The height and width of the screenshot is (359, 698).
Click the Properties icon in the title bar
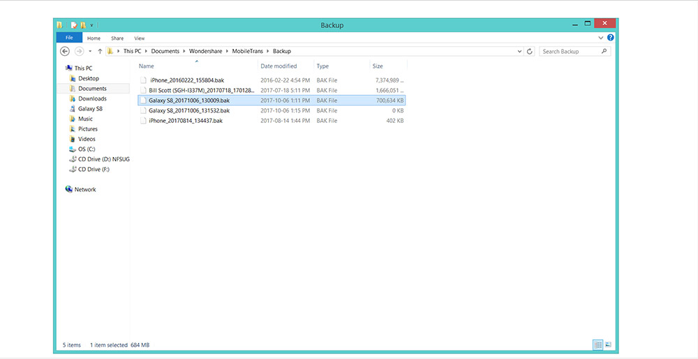[75, 25]
